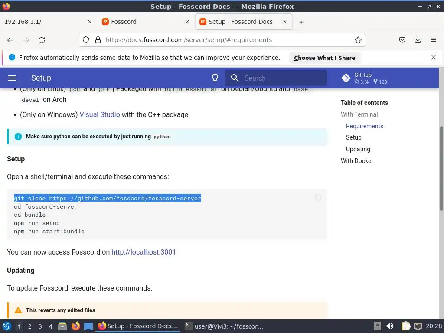Jump to Requirements in table of contents
Screen dimensions: 444x333
click(x=364, y=126)
